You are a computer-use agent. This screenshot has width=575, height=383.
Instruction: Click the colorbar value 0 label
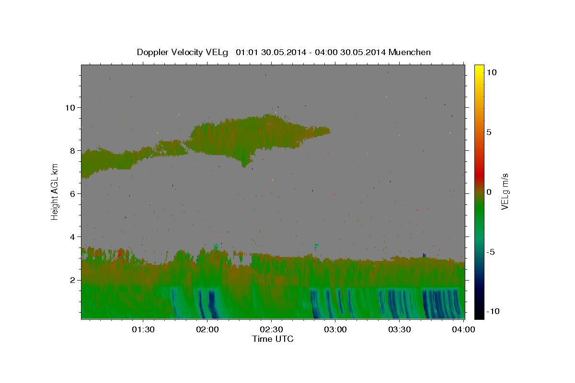click(x=489, y=192)
